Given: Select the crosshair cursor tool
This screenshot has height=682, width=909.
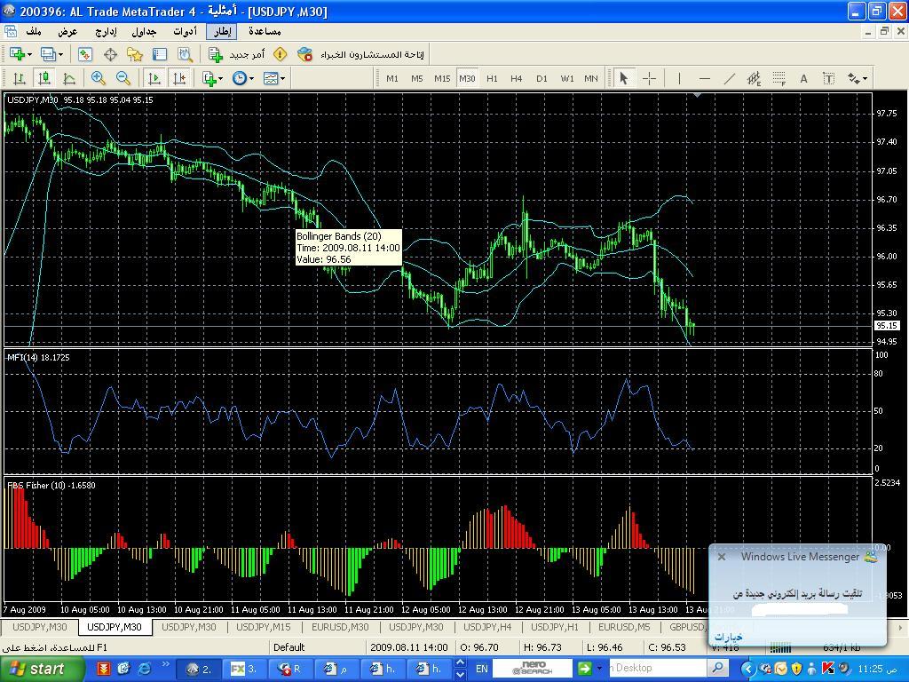Looking at the screenshot, I should (x=649, y=78).
